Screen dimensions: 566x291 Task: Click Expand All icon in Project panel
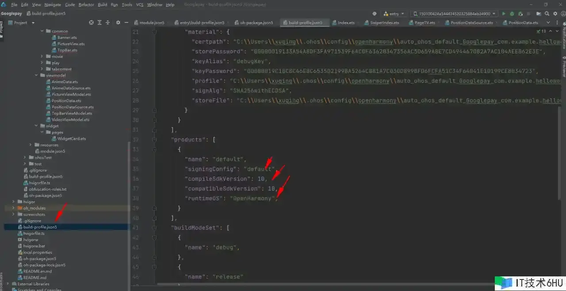coord(99,23)
